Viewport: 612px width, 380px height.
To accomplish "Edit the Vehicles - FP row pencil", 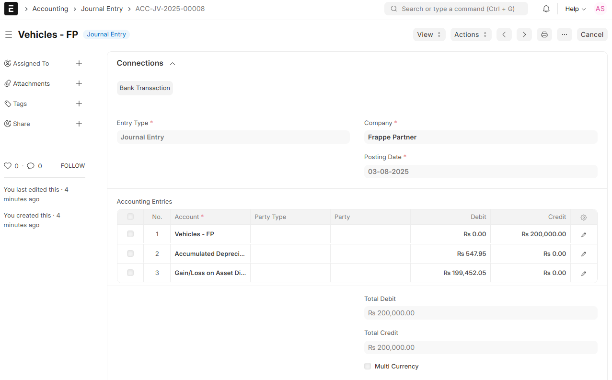I will [583, 235].
